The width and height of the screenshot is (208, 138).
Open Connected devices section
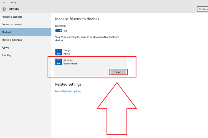tap(26, 25)
